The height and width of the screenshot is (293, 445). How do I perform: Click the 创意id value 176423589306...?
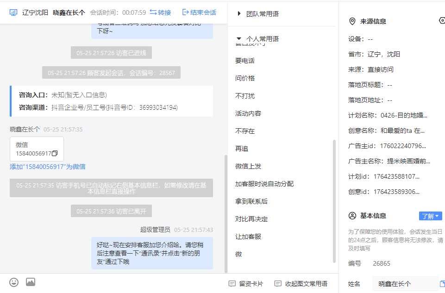click(x=396, y=192)
